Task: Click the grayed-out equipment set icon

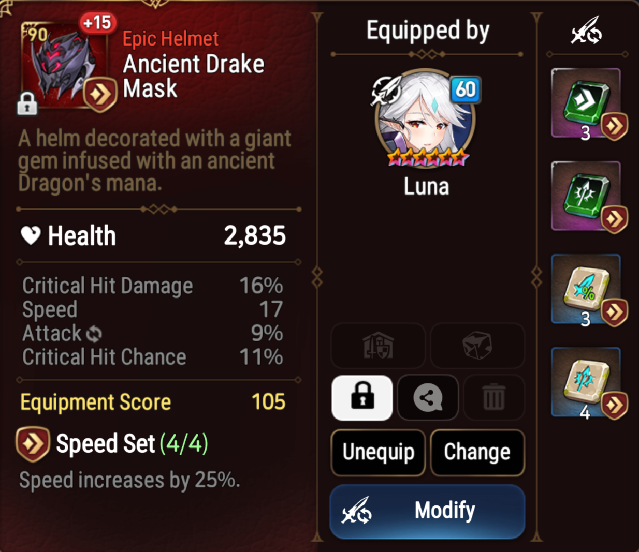Action: click(x=379, y=346)
